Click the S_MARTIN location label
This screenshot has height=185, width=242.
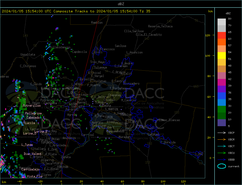tap(111, 109)
